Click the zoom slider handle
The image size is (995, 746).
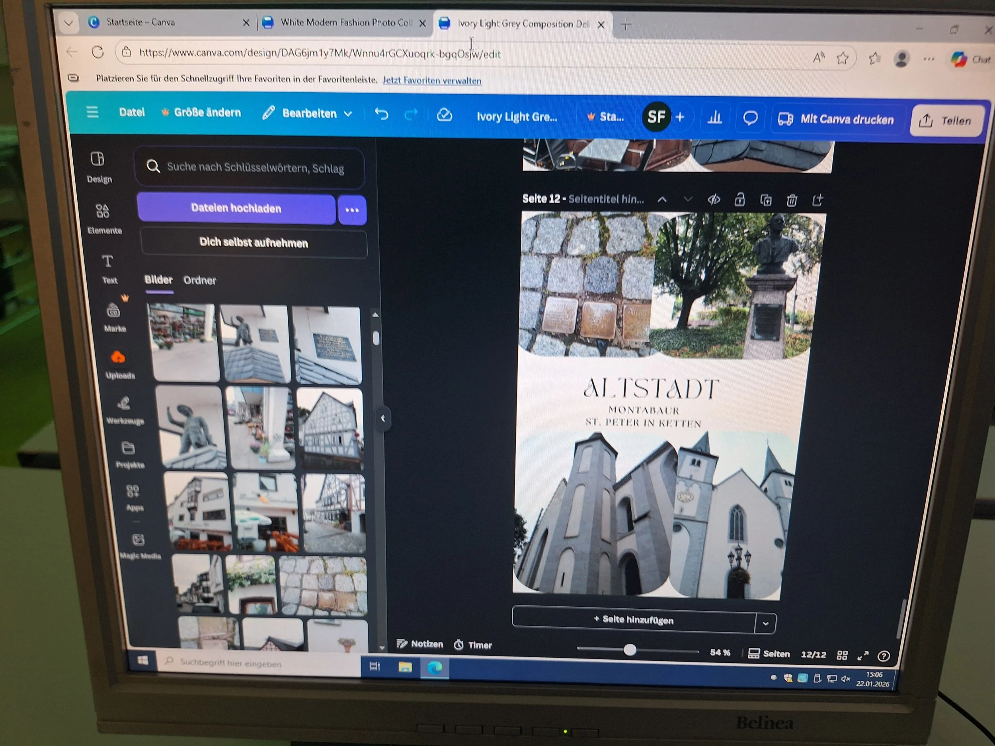[x=630, y=650]
